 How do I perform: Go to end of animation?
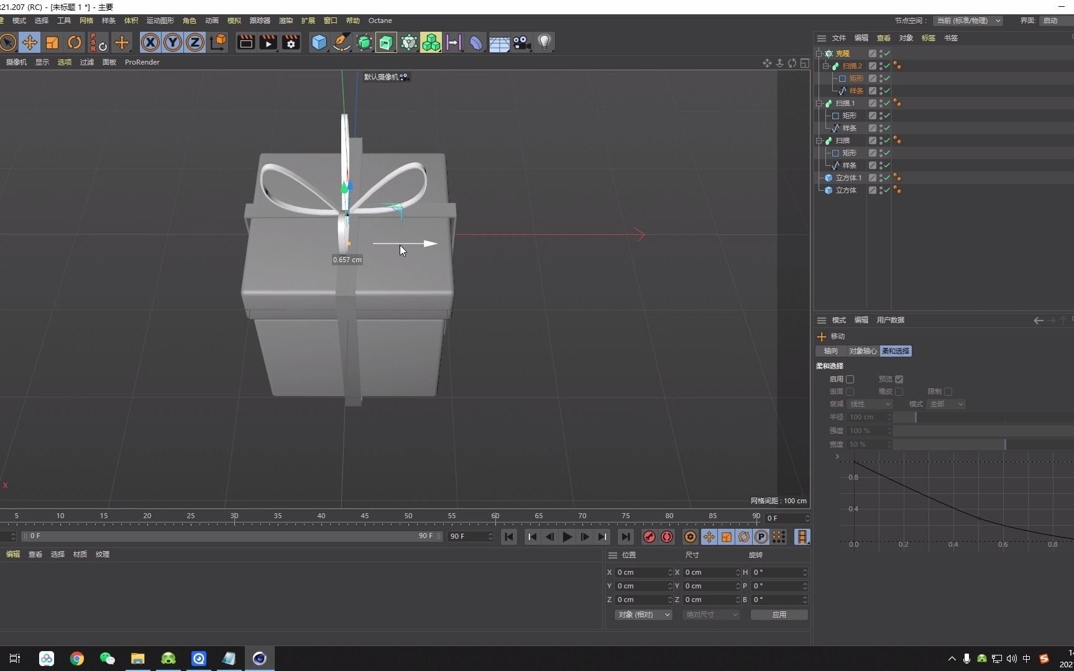(x=625, y=537)
